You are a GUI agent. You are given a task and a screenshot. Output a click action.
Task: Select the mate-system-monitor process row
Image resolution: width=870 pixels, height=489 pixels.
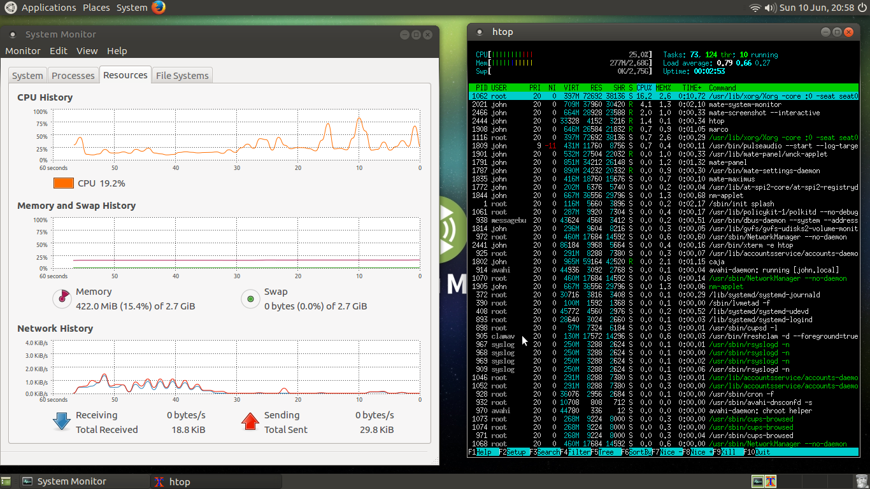[663, 104]
